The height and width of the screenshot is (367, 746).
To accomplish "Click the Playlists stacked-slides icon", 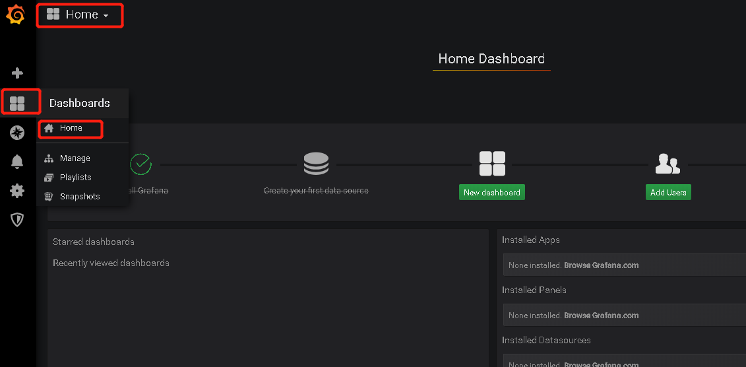I will click(x=49, y=178).
